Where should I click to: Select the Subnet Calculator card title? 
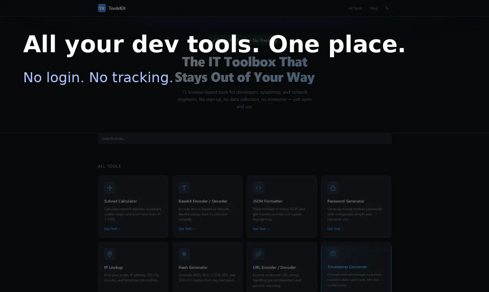tap(121, 201)
